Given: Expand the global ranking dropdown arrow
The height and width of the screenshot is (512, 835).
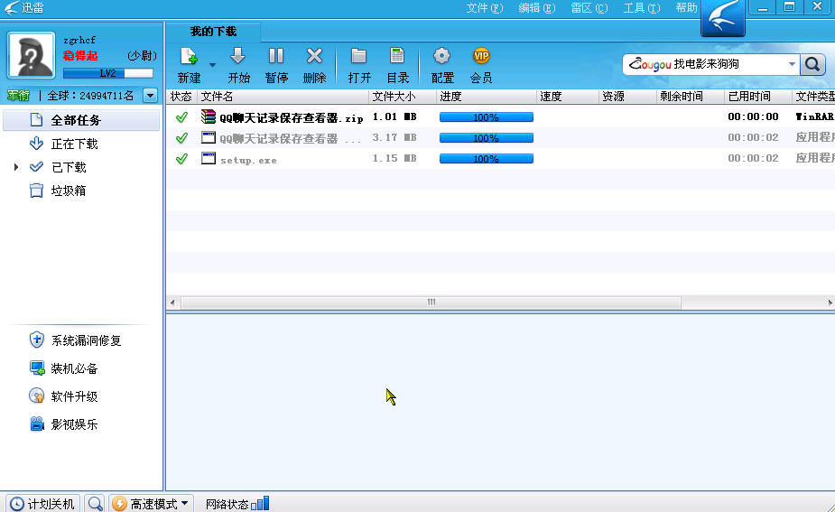Looking at the screenshot, I should pyautogui.click(x=150, y=96).
